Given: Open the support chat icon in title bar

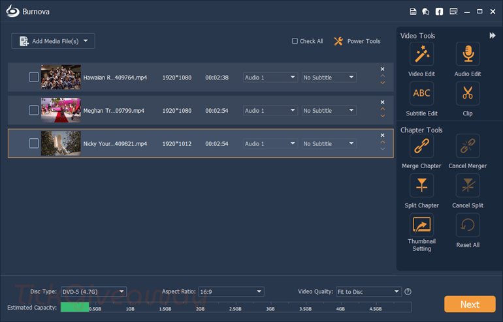Looking at the screenshot, I should (x=426, y=12).
